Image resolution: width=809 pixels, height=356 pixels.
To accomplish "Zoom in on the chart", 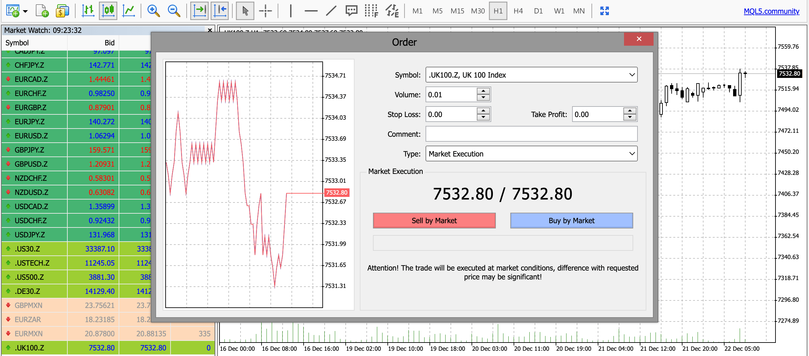I will (153, 11).
